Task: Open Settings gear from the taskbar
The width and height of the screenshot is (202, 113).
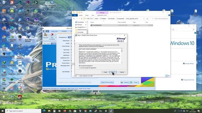Action: (x=106, y=111)
